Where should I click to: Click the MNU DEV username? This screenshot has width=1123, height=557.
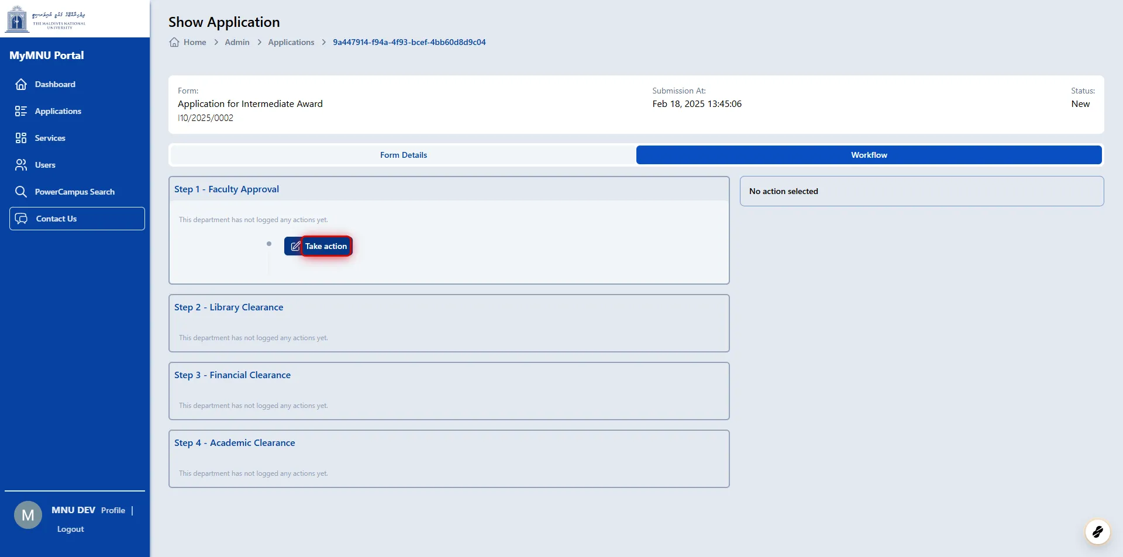click(x=73, y=510)
